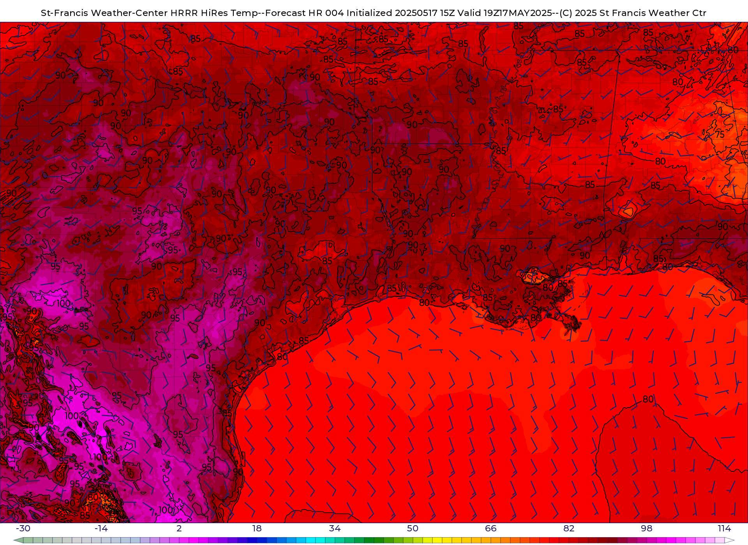Viewport: 748px width, 545px height.
Task: Click the 18 colorbar label
Action: click(257, 528)
